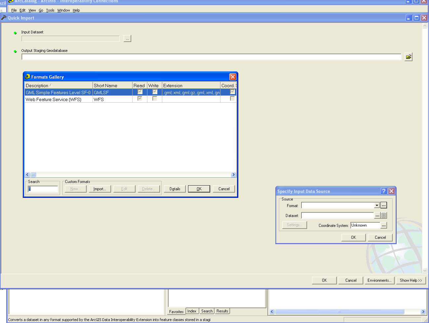Viewport: 429px width, 323px height.
Task: Toggle Read checkbox for Web Feature Service row
Action: coord(140,98)
